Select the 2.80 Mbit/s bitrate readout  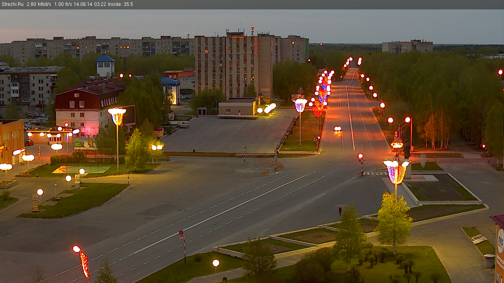coord(39,4)
